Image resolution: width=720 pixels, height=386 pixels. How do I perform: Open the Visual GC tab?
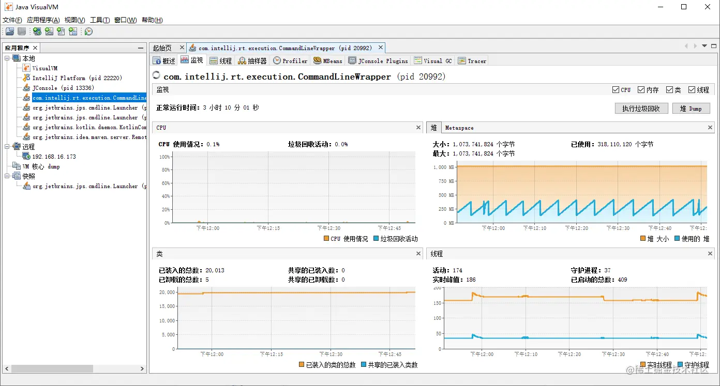pyautogui.click(x=433, y=60)
